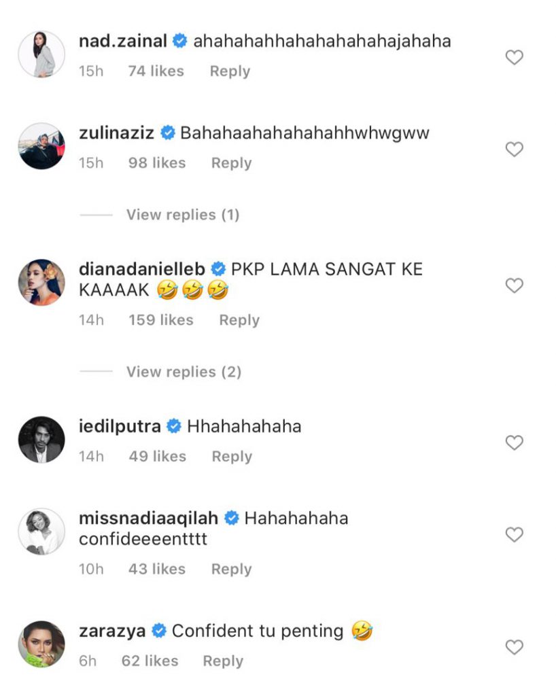Open iedilputra's profile avatar
556x696 pixels.
point(41,439)
